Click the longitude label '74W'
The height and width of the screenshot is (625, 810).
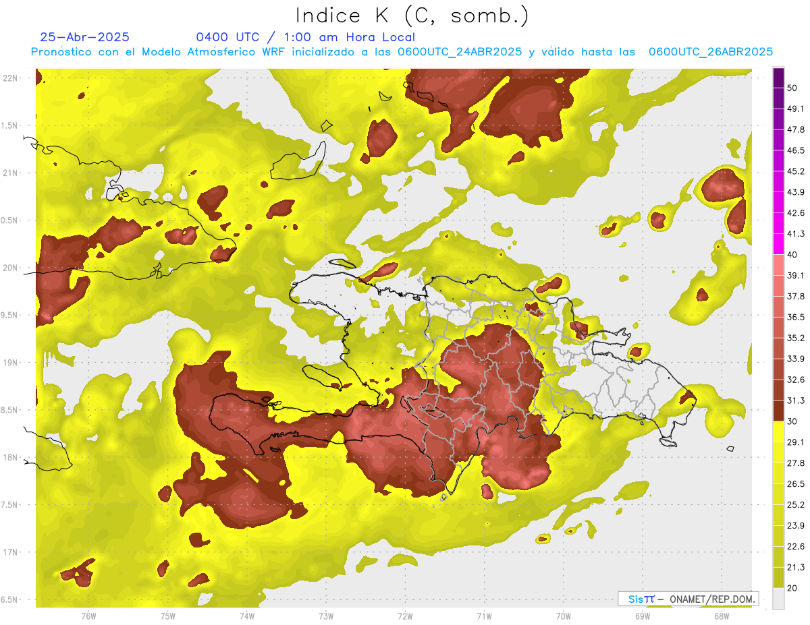click(x=247, y=616)
